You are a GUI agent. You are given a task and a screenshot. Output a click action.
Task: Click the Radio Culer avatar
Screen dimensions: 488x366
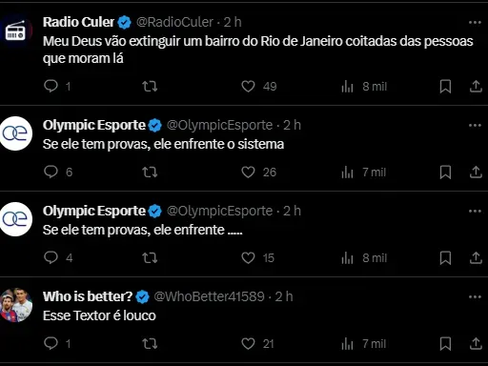pos(15,31)
